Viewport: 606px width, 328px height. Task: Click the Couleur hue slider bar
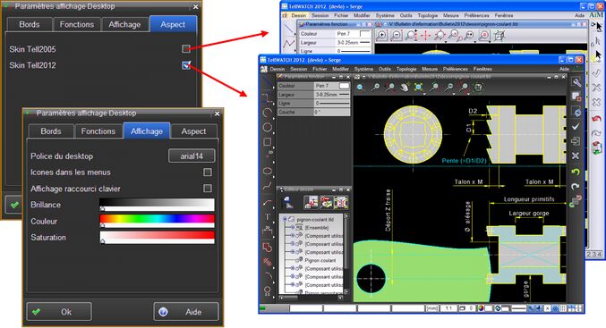(x=157, y=221)
